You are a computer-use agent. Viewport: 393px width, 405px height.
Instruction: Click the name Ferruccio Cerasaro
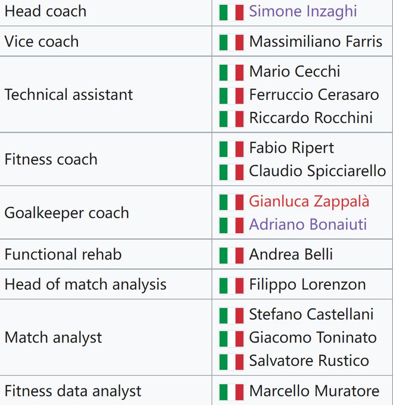click(x=314, y=95)
